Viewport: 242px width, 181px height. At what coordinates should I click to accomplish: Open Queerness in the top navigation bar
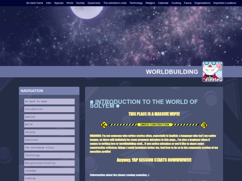pyautogui.click(x=94, y=3)
